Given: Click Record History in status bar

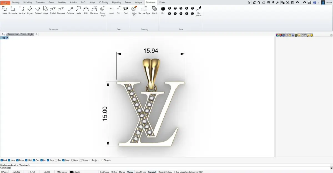Looking at the screenshot, I should click(x=165, y=172).
